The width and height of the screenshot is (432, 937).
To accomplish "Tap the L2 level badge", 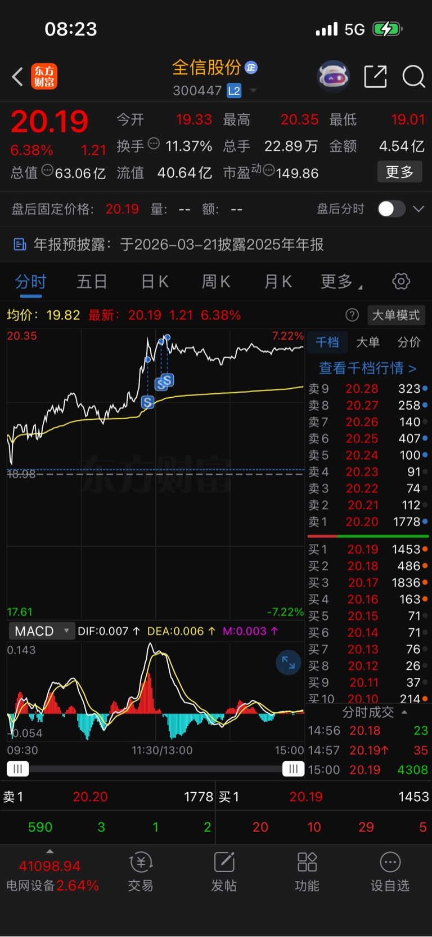I will (234, 91).
